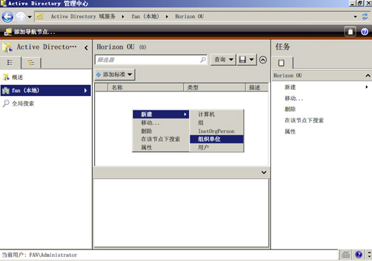Click clipboard tasks icon in top toolbar

click(x=350, y=32)
